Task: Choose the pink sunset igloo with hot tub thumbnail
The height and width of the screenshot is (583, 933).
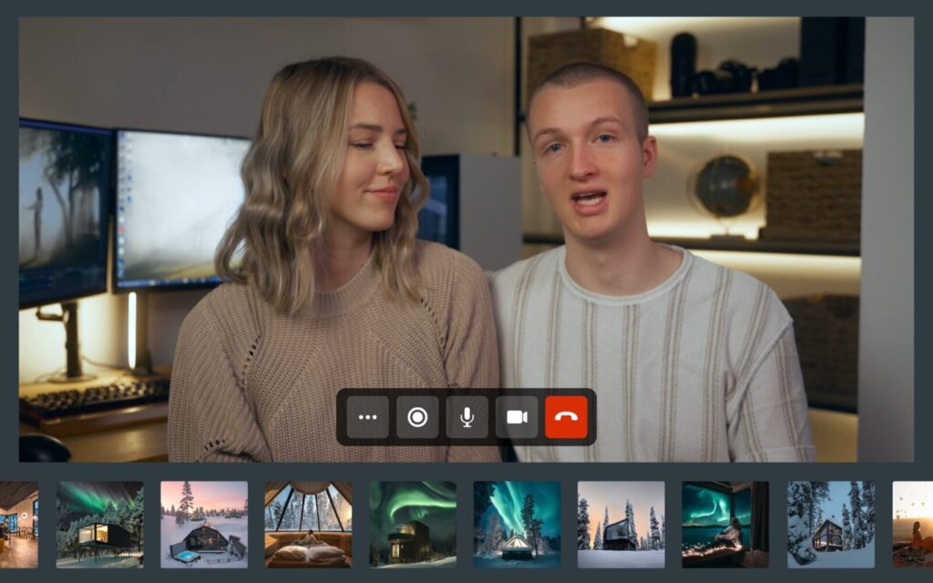Action: (204, 525)
